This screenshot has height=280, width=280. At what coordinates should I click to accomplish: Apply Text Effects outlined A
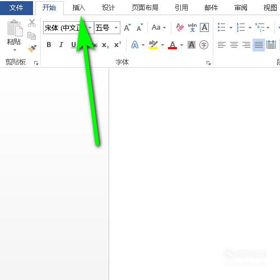135,45
